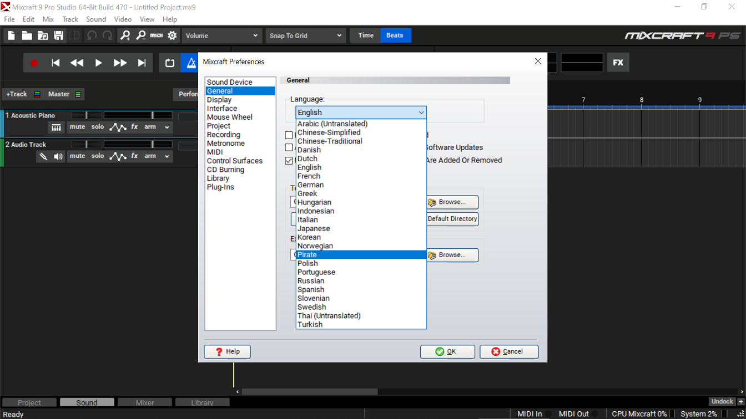Click the +Track button
This screenshot has width=746, height=419.
pos(17,94)
